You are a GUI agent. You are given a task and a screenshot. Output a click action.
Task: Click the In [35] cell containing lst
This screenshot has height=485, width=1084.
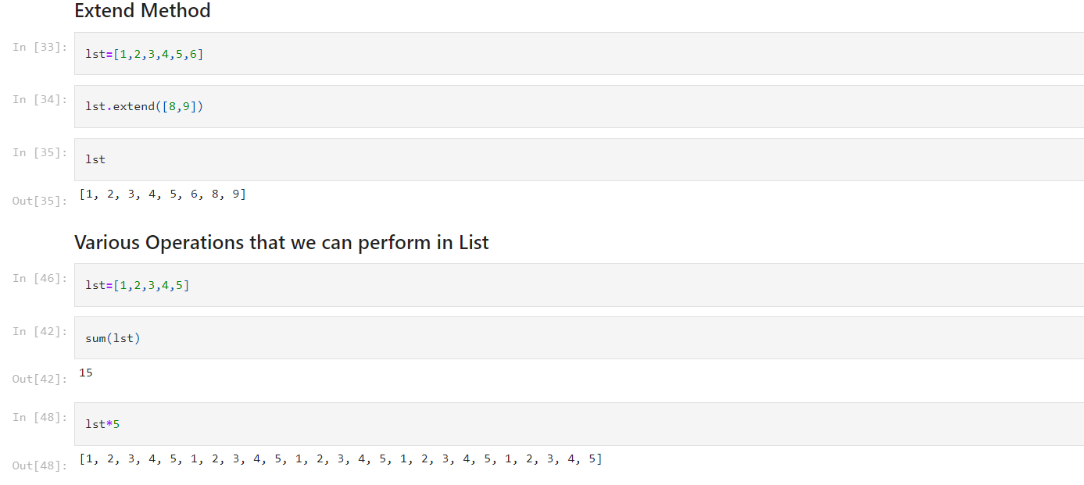[x=579, y=159]
